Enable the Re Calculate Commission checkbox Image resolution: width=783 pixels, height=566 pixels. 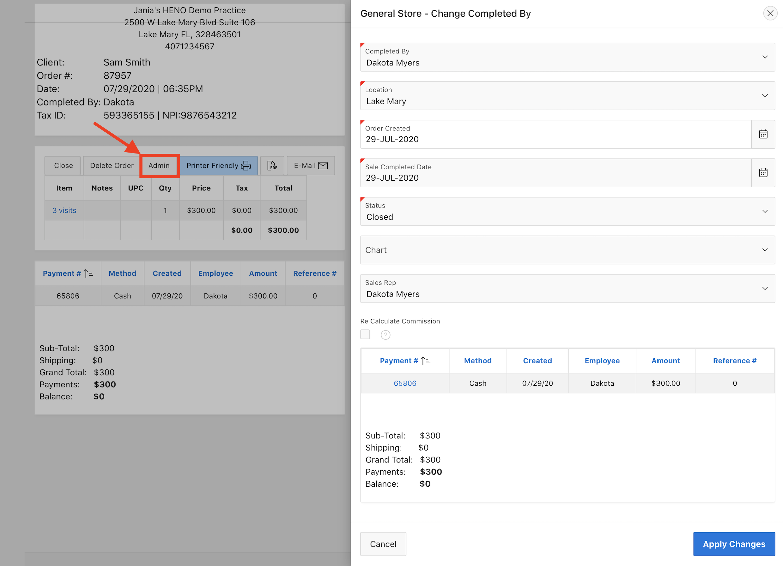(365, 334)
